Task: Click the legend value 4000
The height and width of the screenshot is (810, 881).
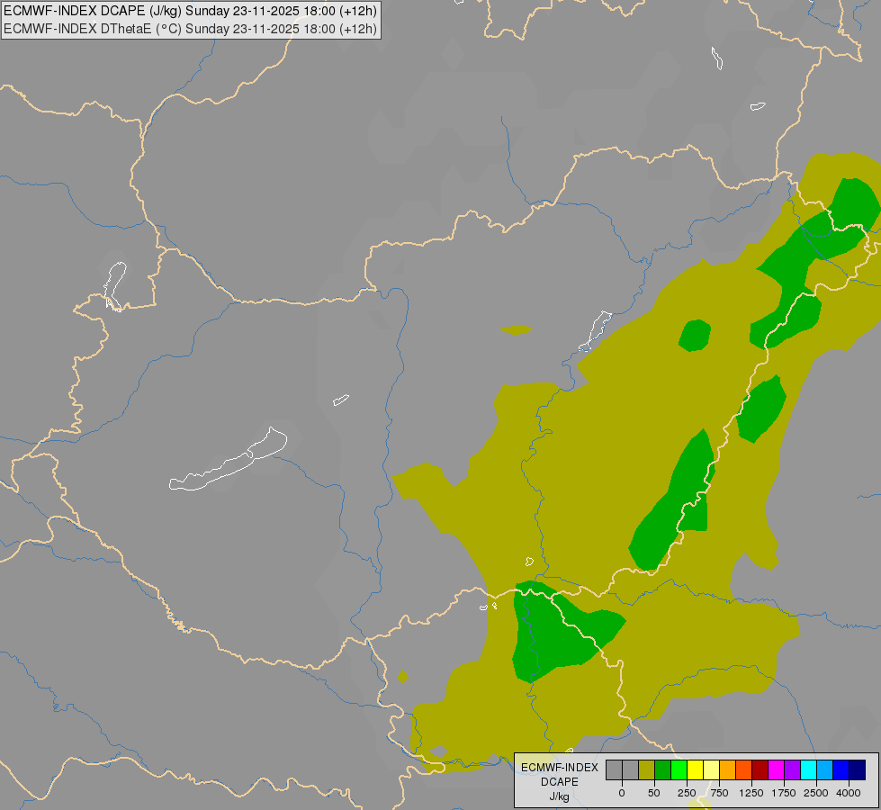Action: [x=849, y=793]
